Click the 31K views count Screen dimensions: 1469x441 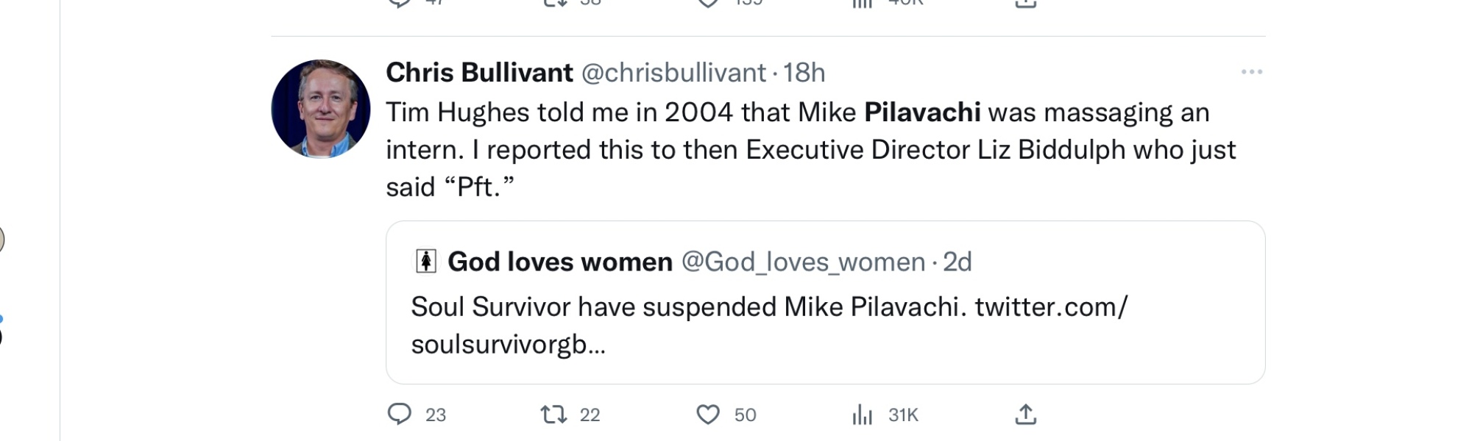point(903,415)
